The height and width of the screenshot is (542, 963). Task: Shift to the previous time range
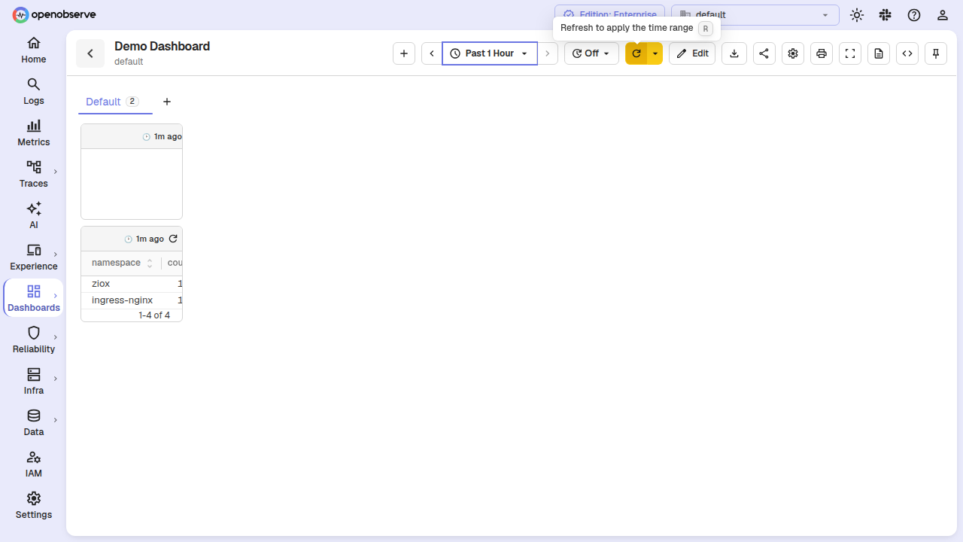432,53
